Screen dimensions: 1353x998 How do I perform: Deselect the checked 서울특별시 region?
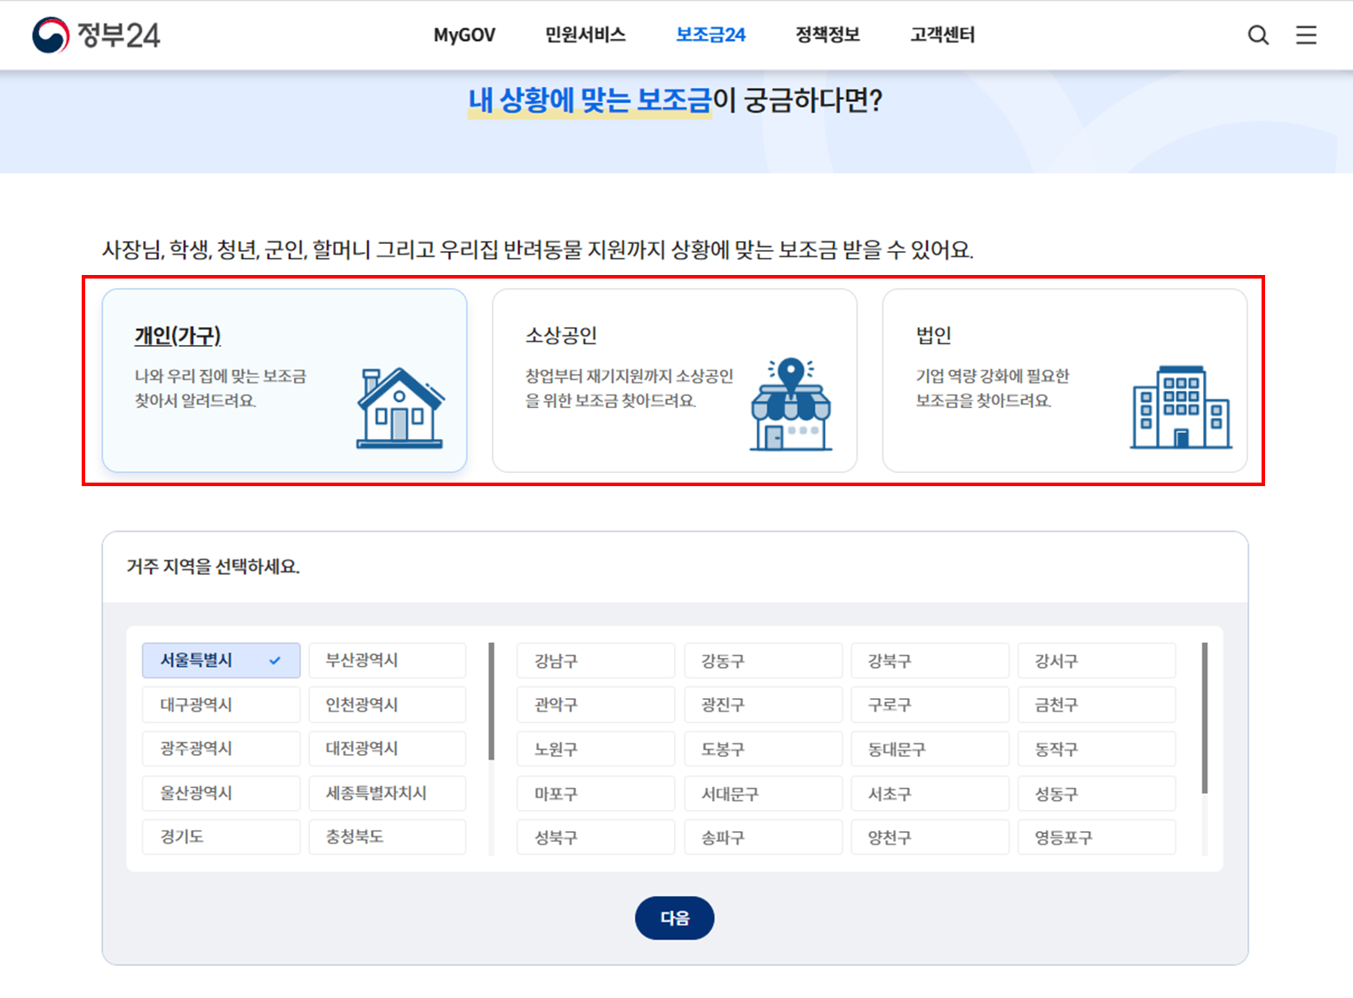pyautogui.click(x=221, y=660)
